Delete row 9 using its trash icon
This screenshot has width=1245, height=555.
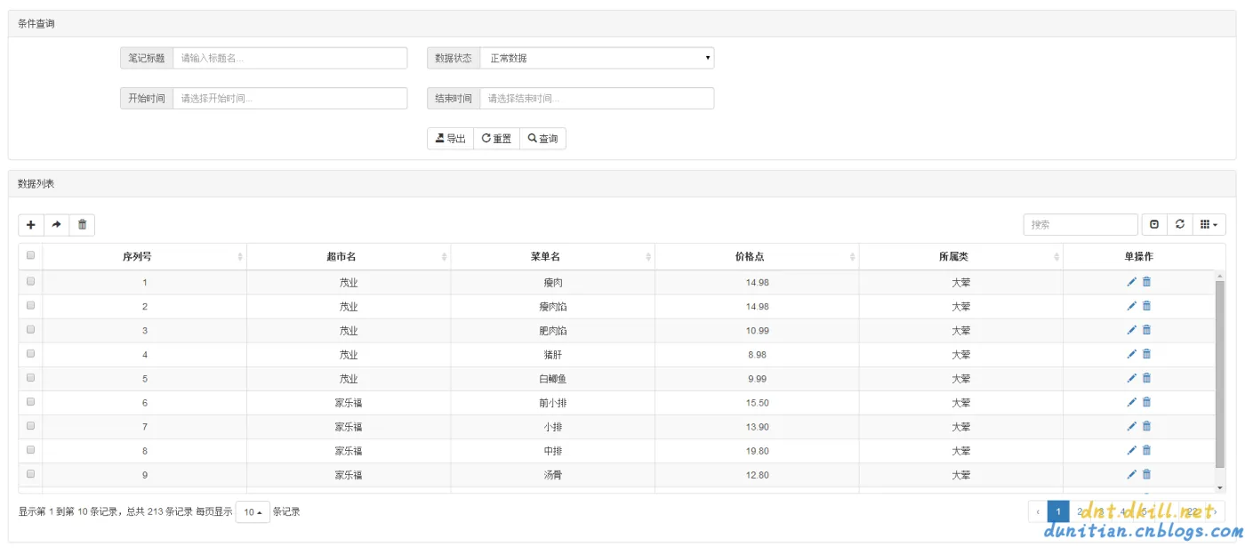(1146, 474)
